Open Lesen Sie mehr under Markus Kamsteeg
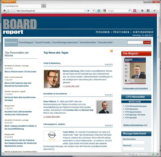 click(71, 86)
